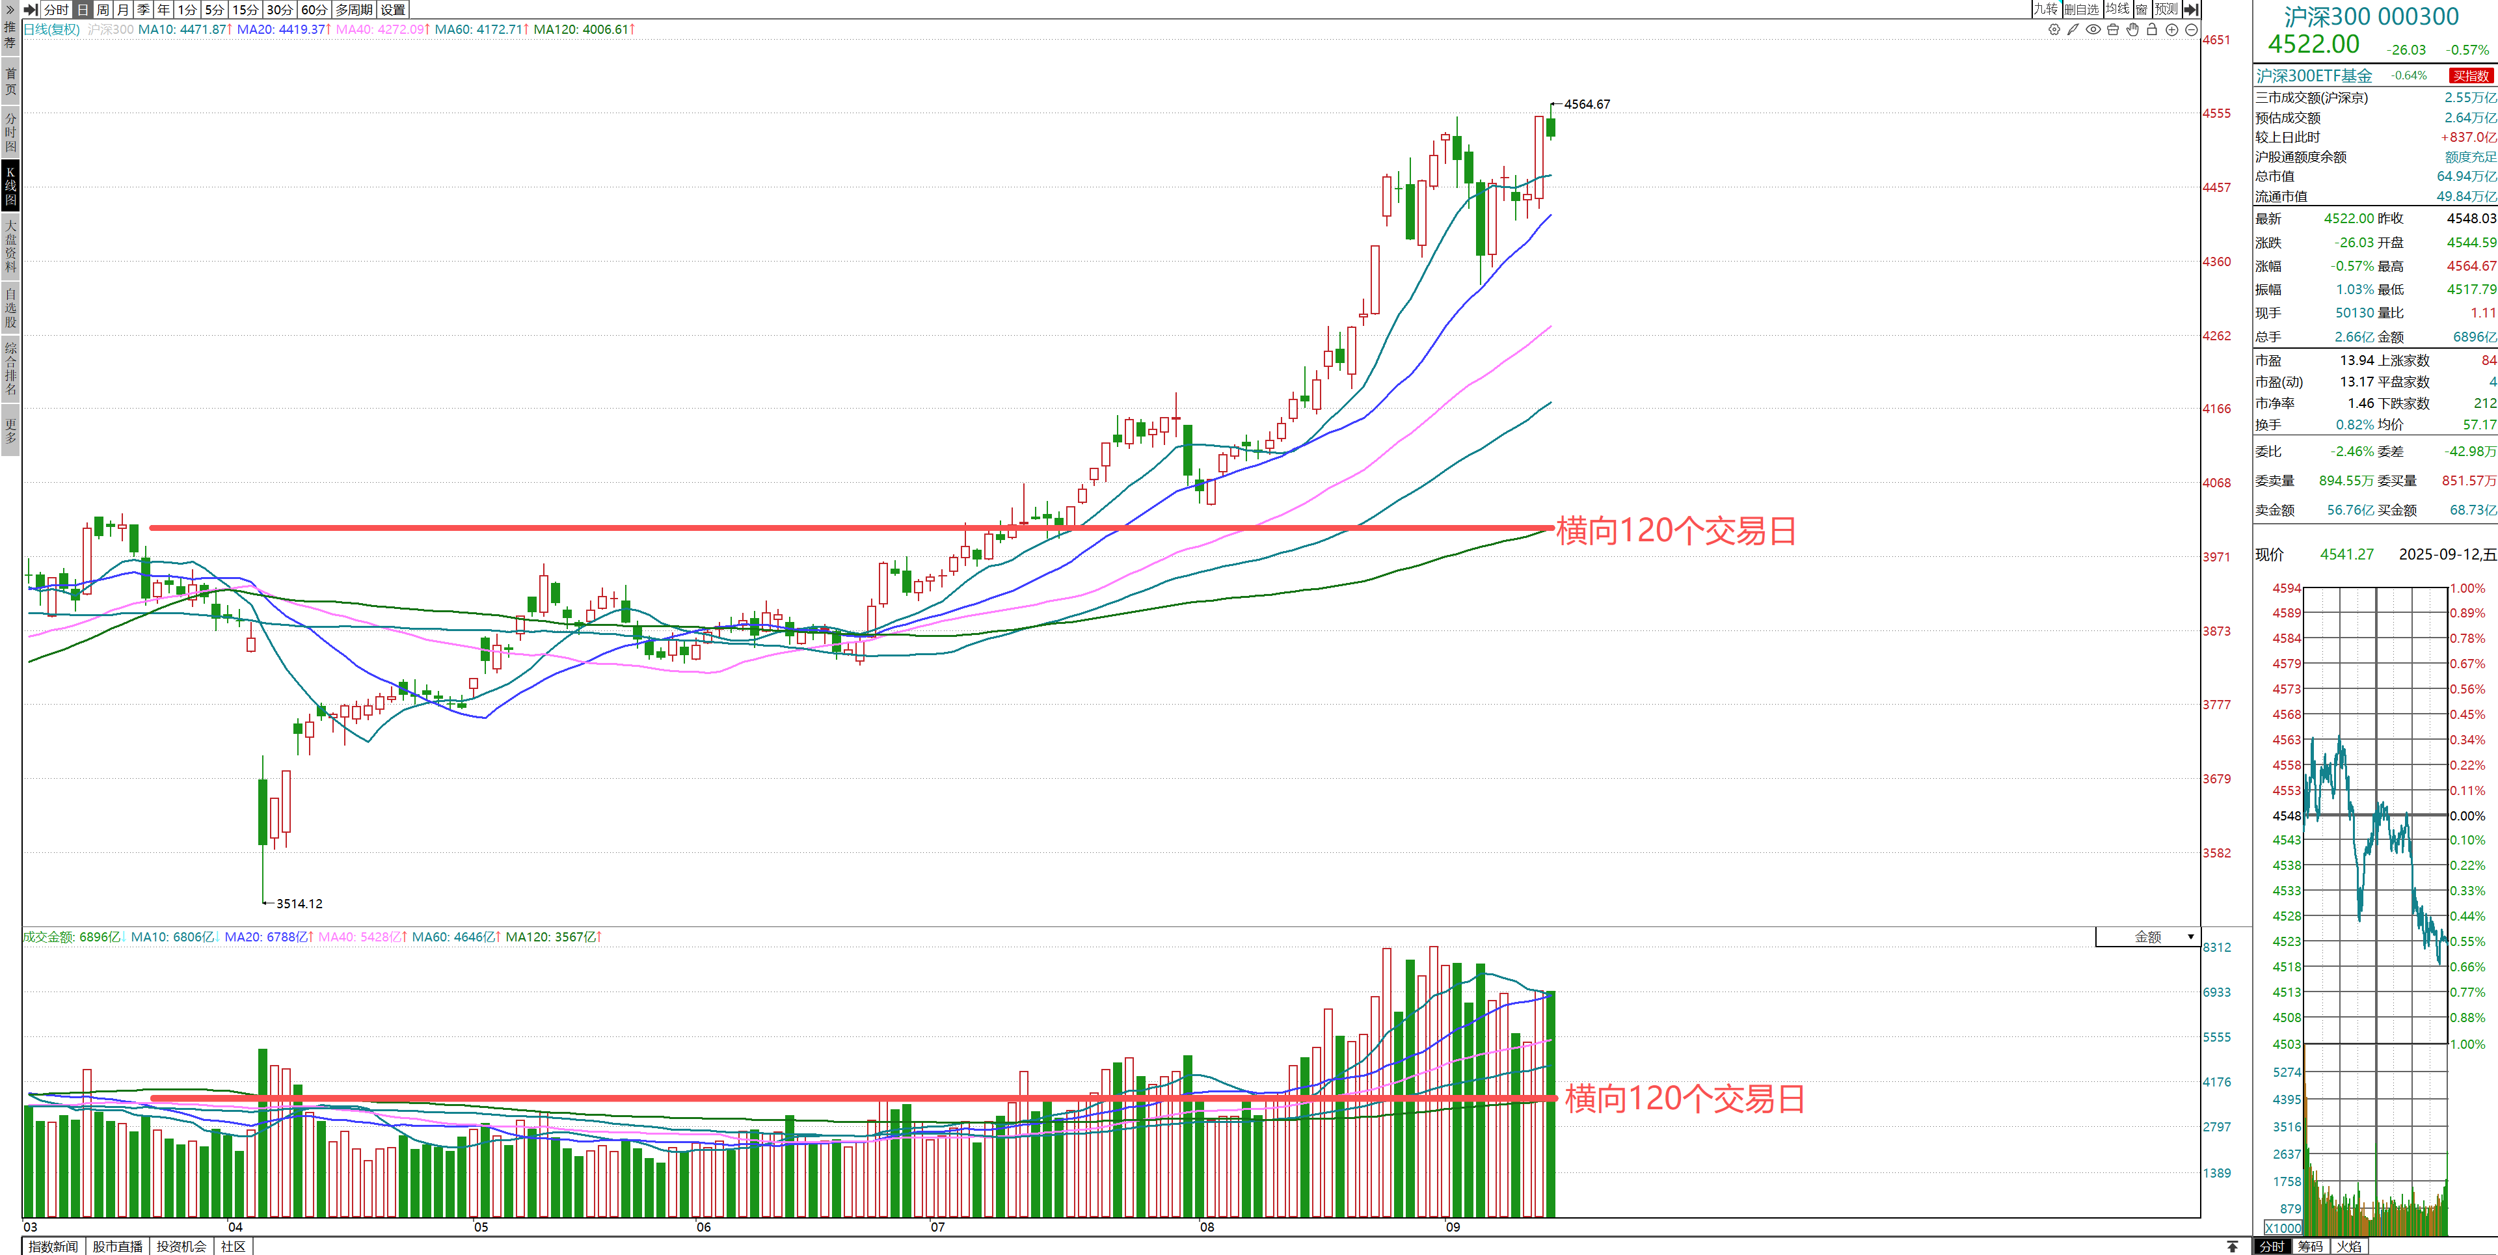The width and height of the screenshot is (2498, 1255).
Task: Click scroll-to-top arrow at chart bottom
Action: (2233, 1247)
